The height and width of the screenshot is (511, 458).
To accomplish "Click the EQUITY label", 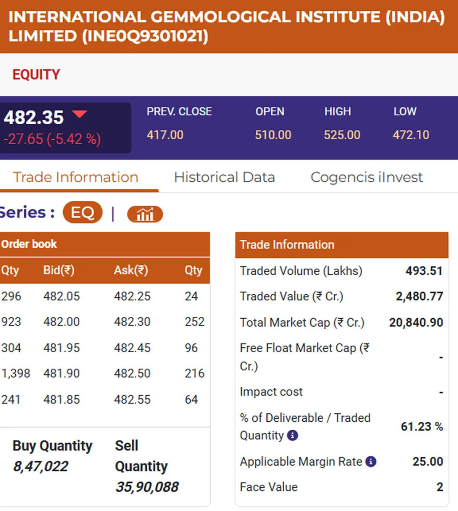I will point(36,74).
